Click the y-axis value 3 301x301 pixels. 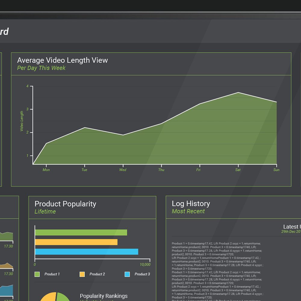(x=27, y=109)
